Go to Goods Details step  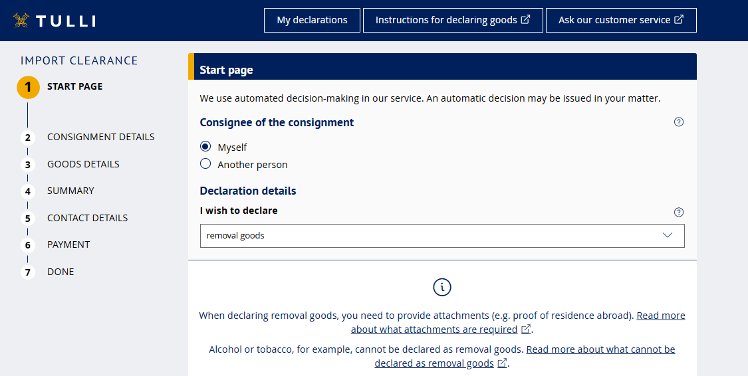pos(83,164)
